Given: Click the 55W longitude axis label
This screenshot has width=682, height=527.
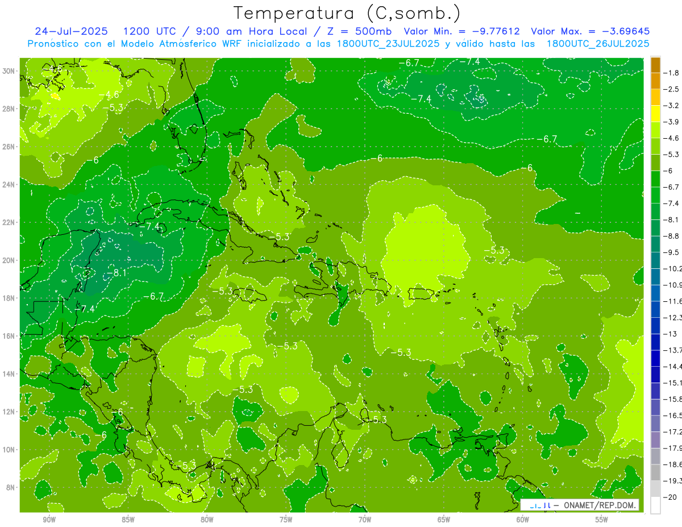Looking at the screenshot, I should click(602, 520).
